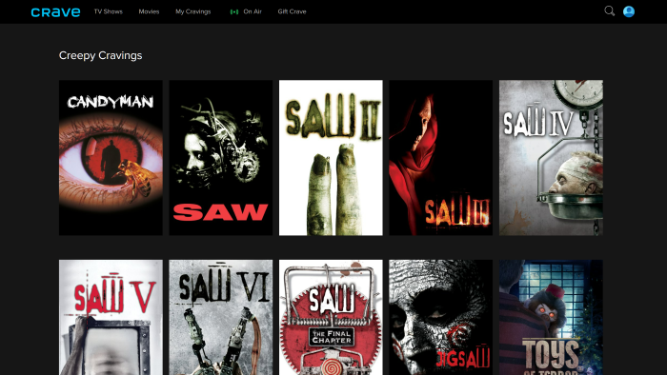Open the Saw VI poster

point(221,318)
